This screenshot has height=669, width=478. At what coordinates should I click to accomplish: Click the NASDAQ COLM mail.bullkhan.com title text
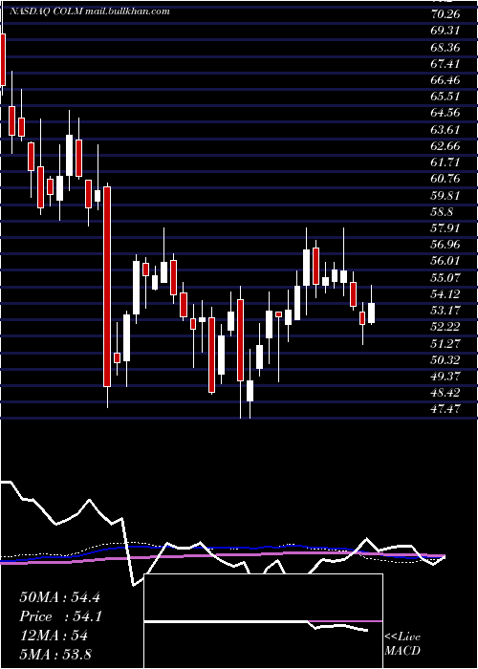89,11
